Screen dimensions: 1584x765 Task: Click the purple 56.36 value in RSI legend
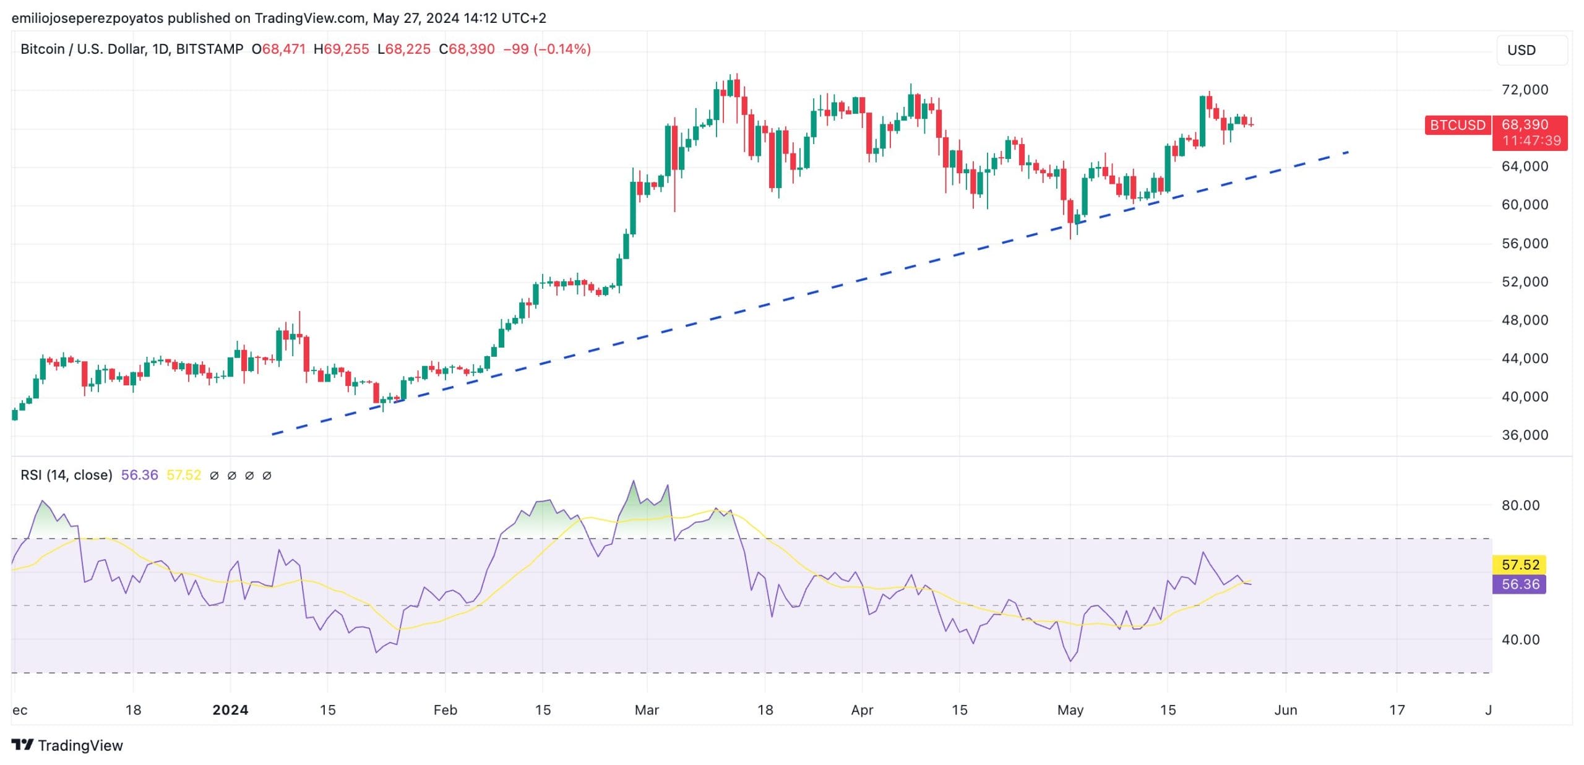coord(139,475)
